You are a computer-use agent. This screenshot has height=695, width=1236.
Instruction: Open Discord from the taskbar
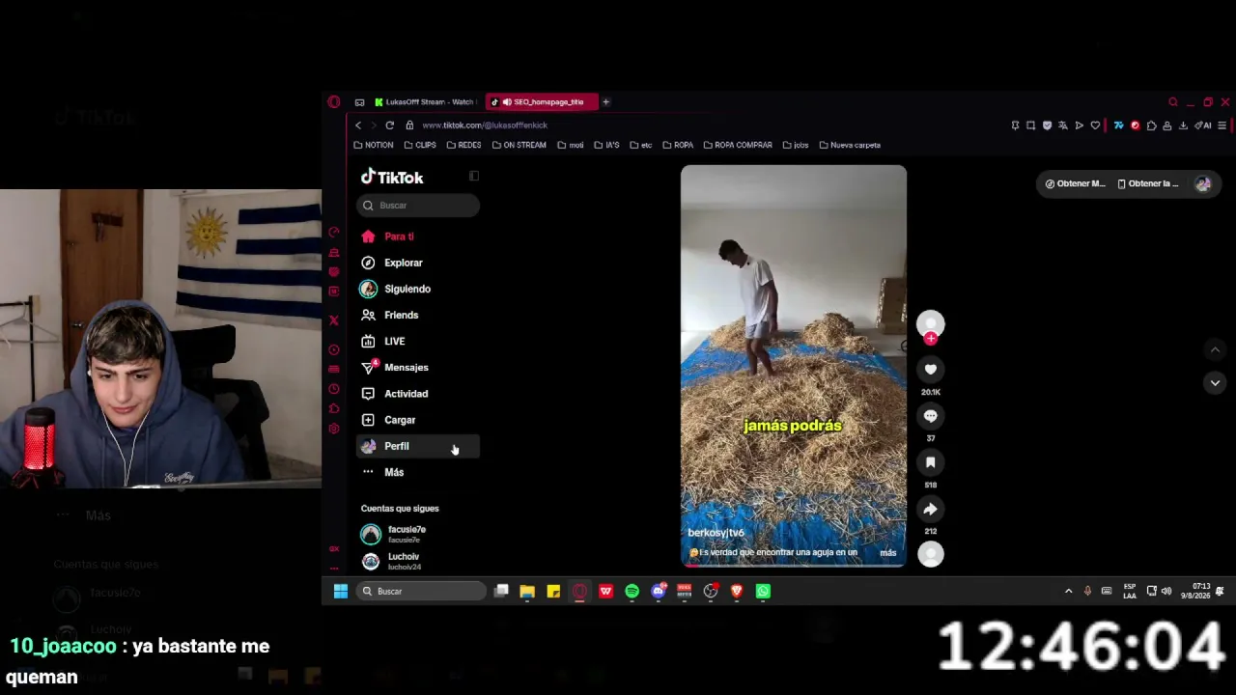click(659, 591)
